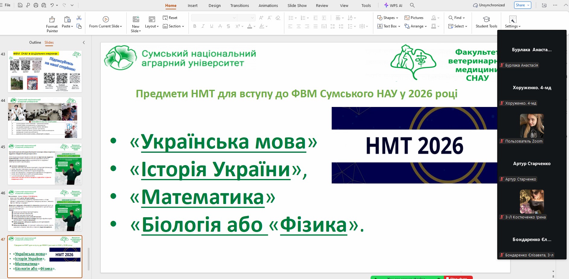This screenshot has width=569, height=279.
Task: Click the Save icon in quick access toolbar
Action: tap(20, 5)
